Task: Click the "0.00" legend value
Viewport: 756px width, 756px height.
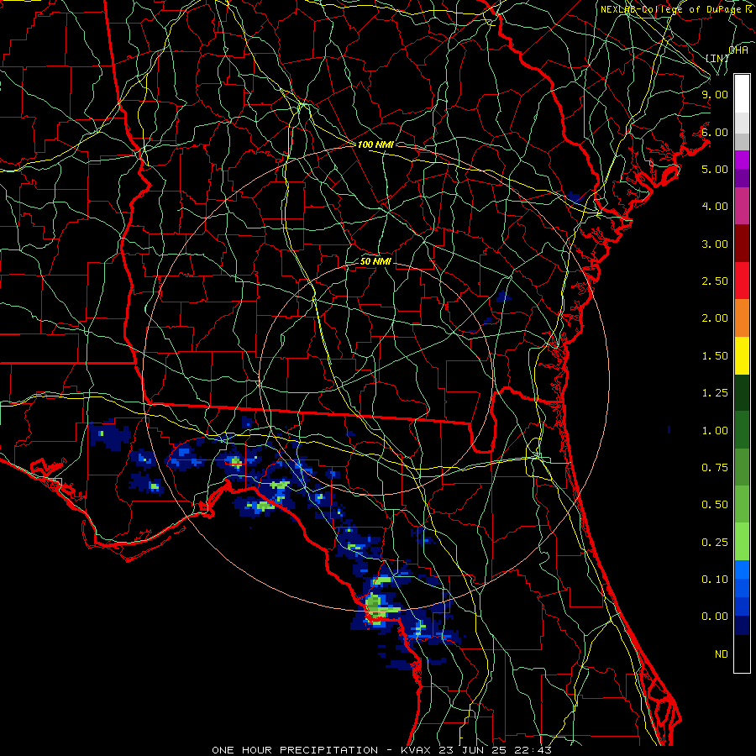Action: pyautogui.click(x=715, y=617)
